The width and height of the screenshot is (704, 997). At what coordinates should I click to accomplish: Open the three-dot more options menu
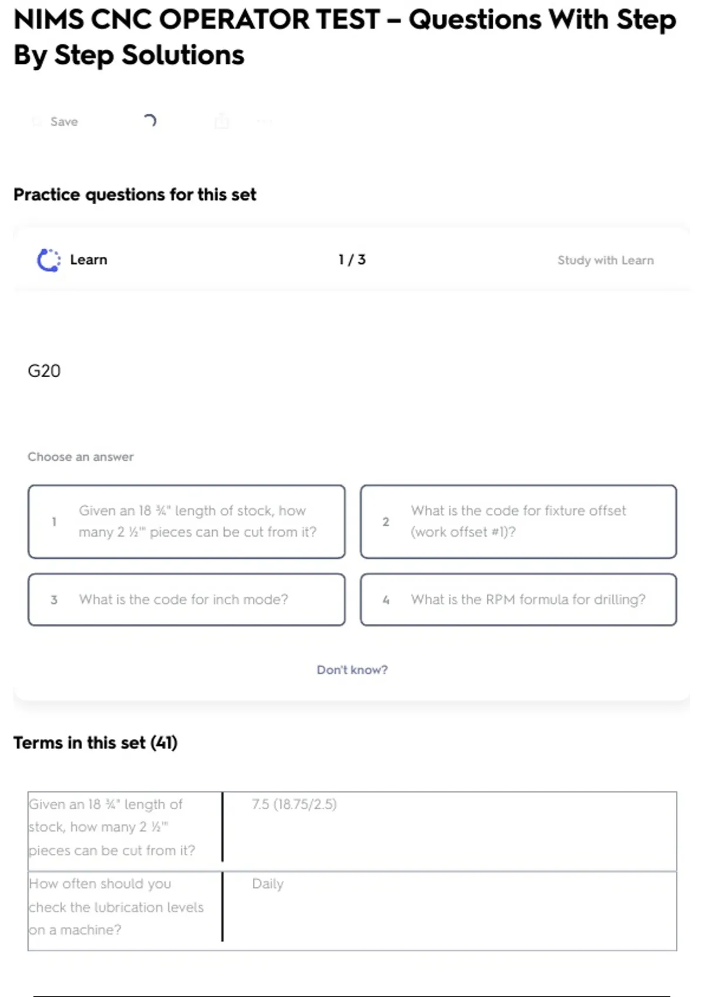coord(265,121)
